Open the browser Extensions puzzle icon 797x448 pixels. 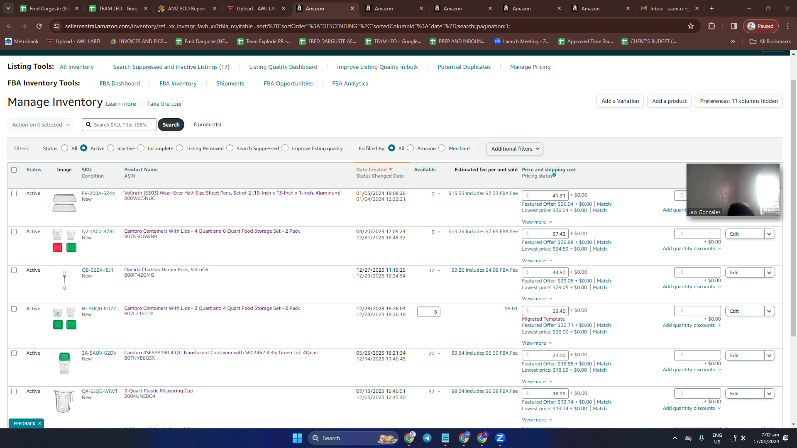click(711, 26)
